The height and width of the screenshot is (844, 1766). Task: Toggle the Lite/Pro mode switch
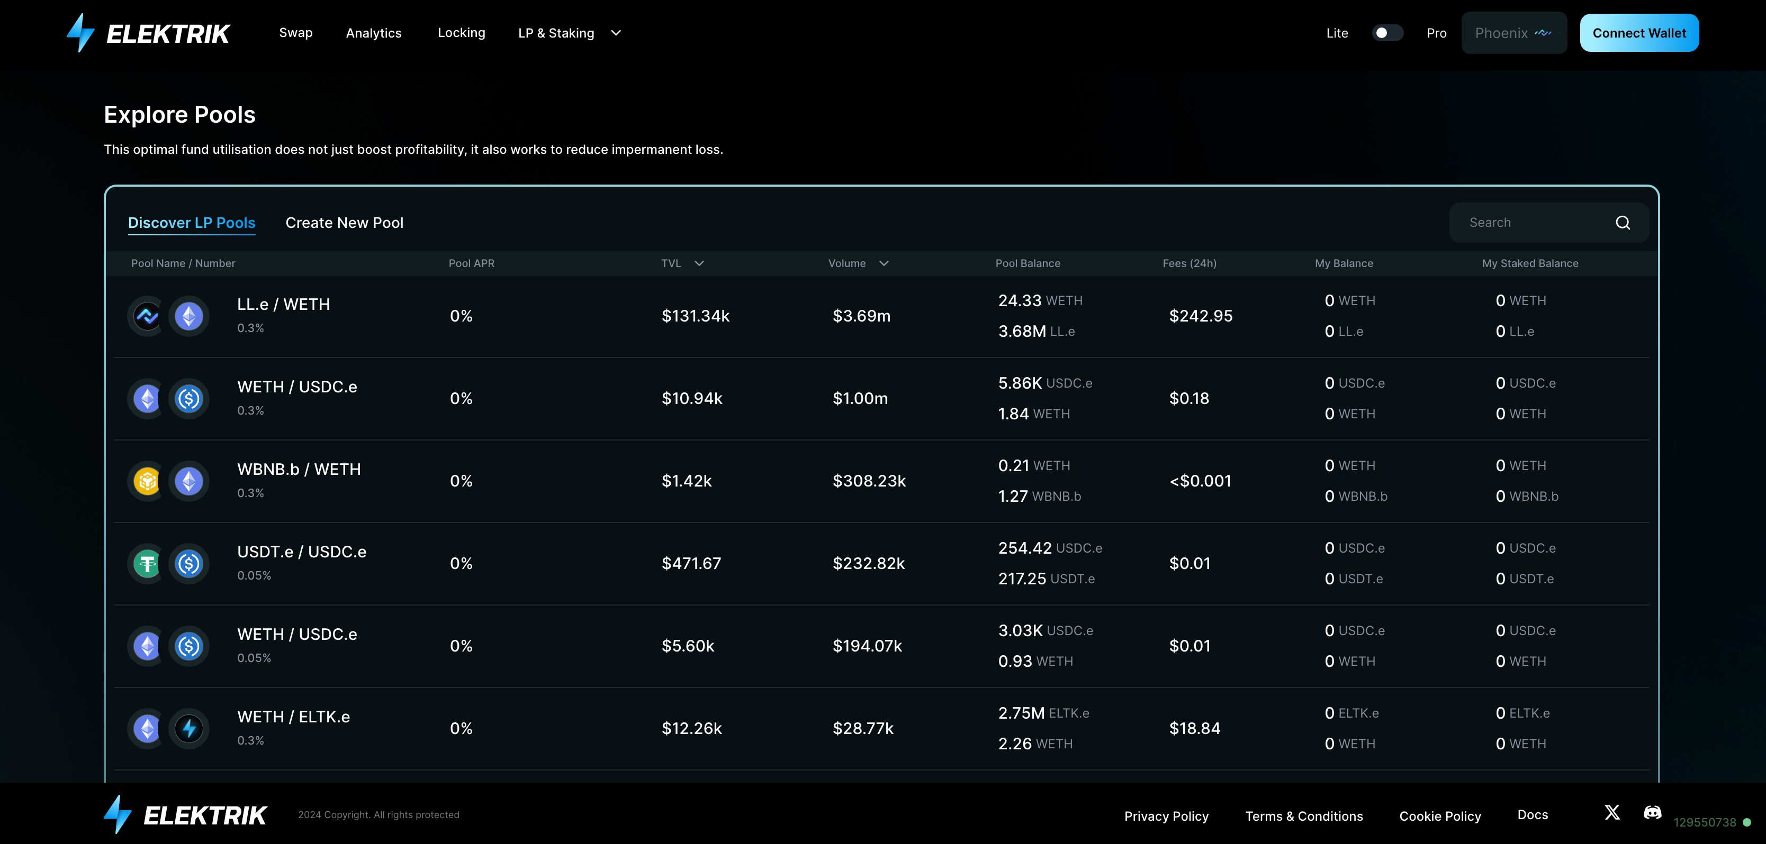pos(1387,33)
